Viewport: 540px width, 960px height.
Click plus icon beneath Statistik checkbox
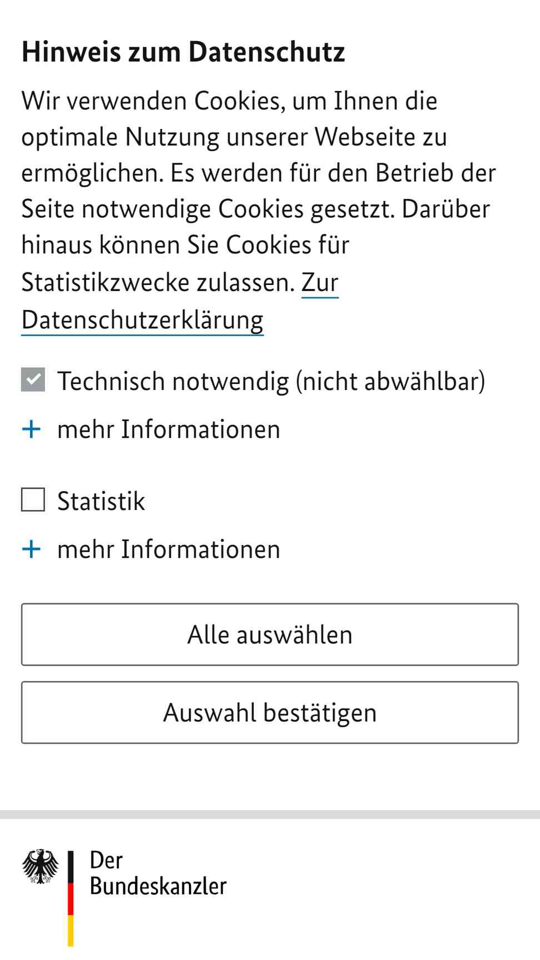click(x=32, y=549)
